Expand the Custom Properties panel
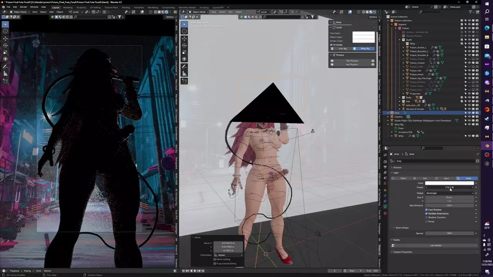This screenshot has width=493, height=277. pyautogui.click(x=402, y=252)
